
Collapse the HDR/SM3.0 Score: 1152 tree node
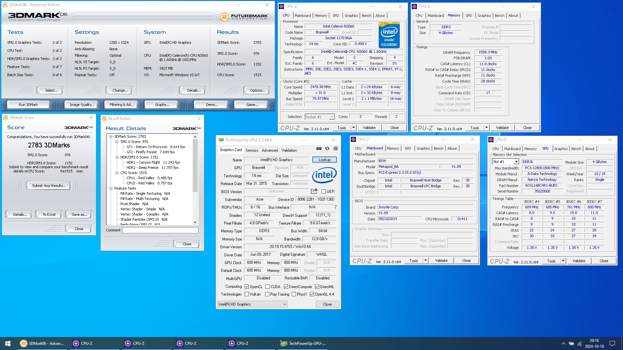pos(117,157)
